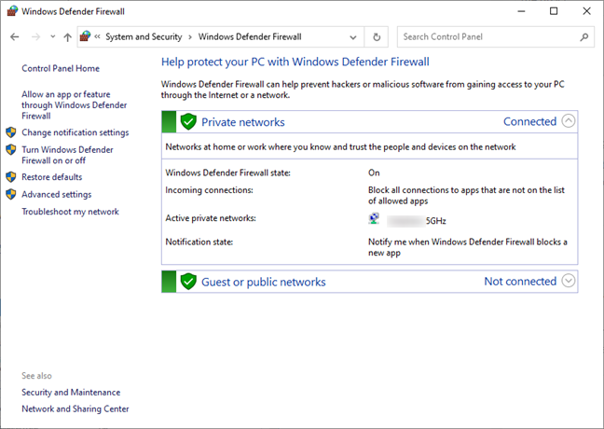Click the Incoming connections label
Viewport: 604px width, 429px height.
tap(209, 190)
